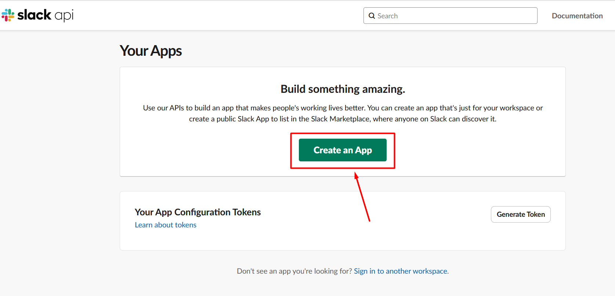Click the Slack multicolor hashtag logo
Image resolution: width=615 pixels, height=296 pixels.
tap(8, 15)
